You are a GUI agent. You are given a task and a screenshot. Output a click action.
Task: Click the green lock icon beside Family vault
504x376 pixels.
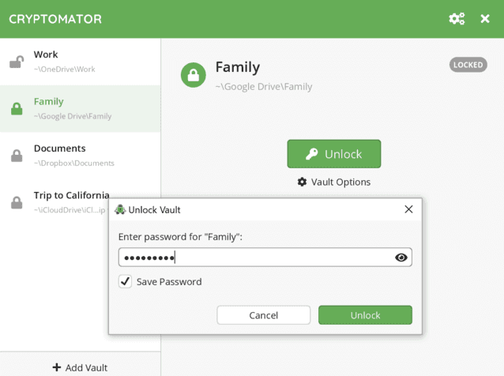17,109
